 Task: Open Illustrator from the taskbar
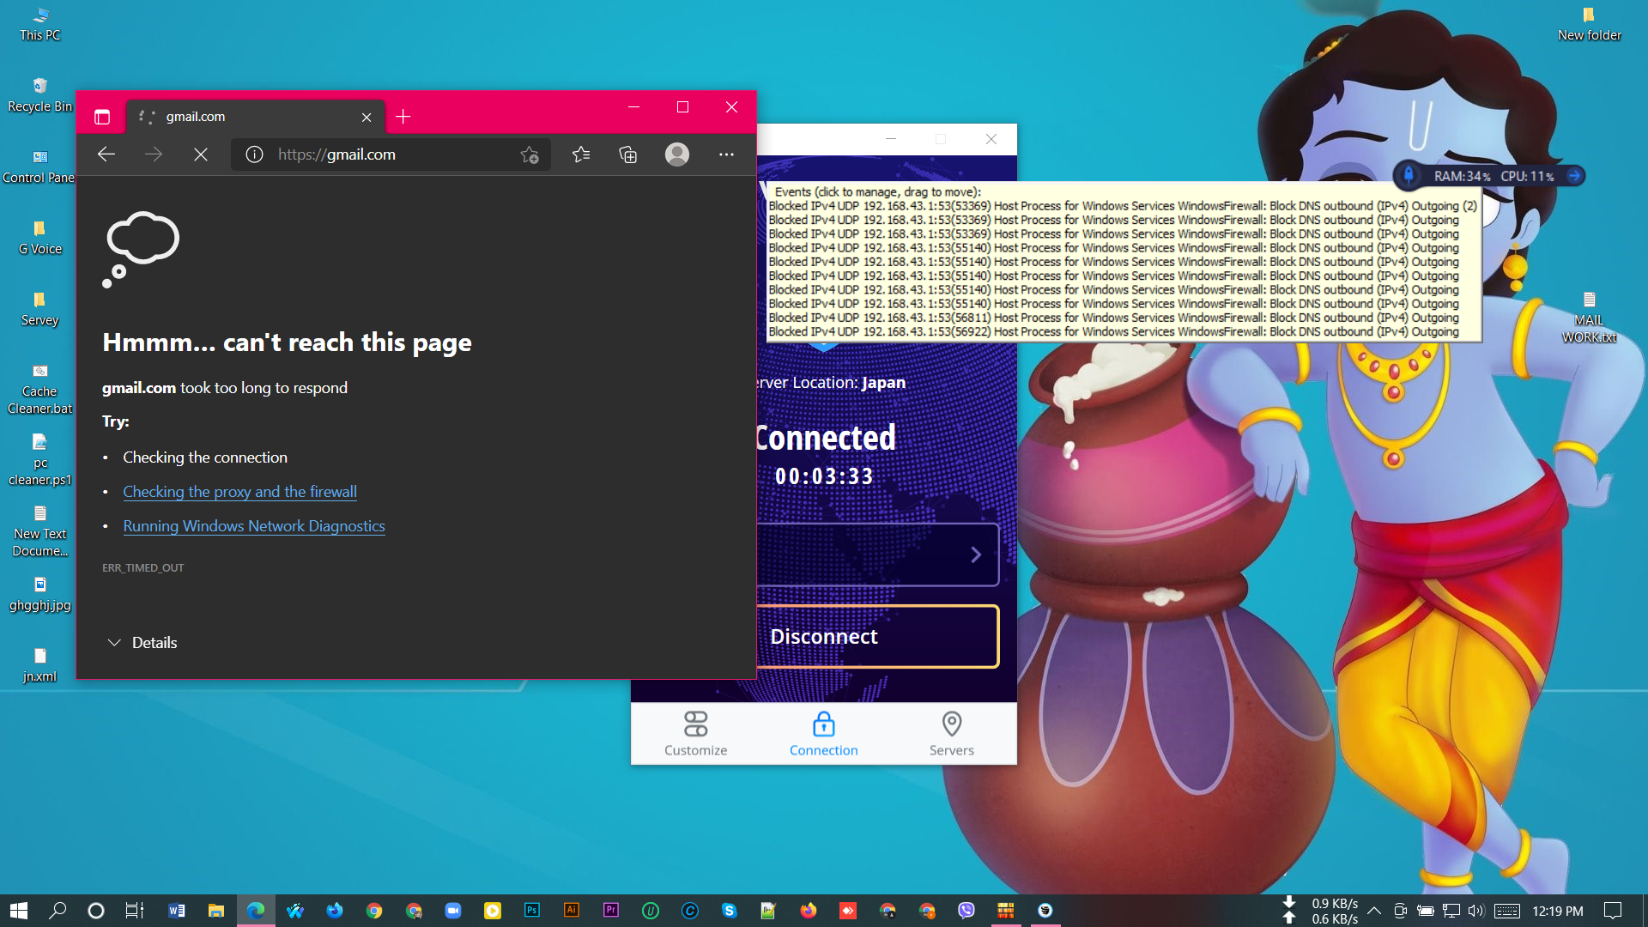pyautogui.click(x=572, y=911)
